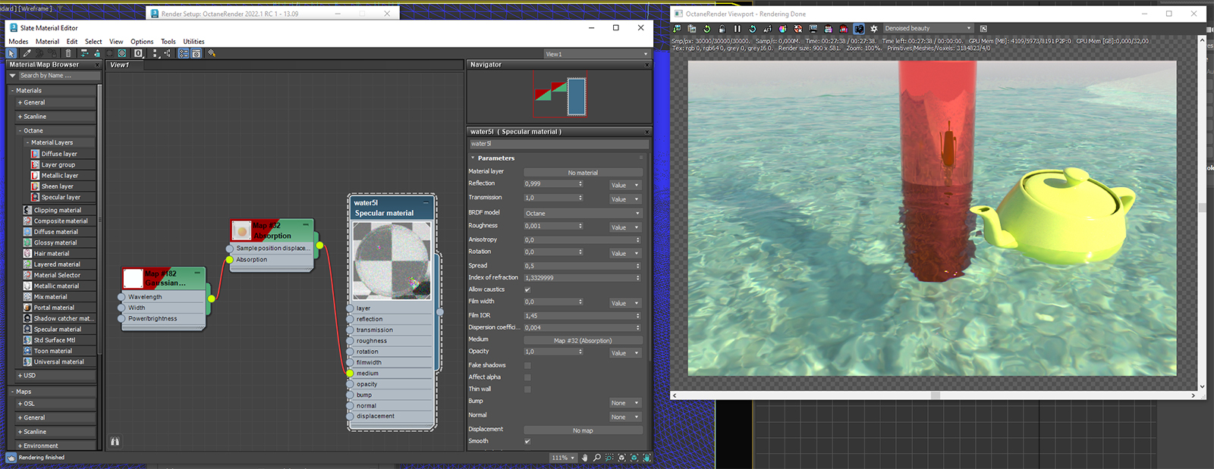
Task: Click Zoom Extents icon
Action: (x=622, y=458)
